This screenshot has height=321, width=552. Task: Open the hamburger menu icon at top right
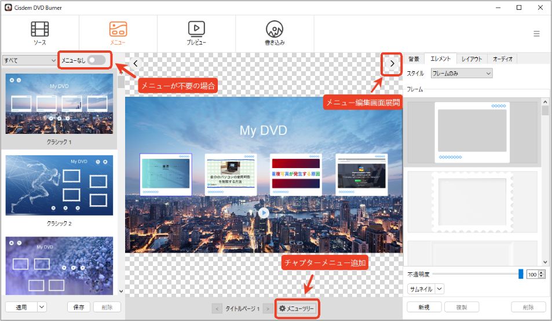click(536, 34)
